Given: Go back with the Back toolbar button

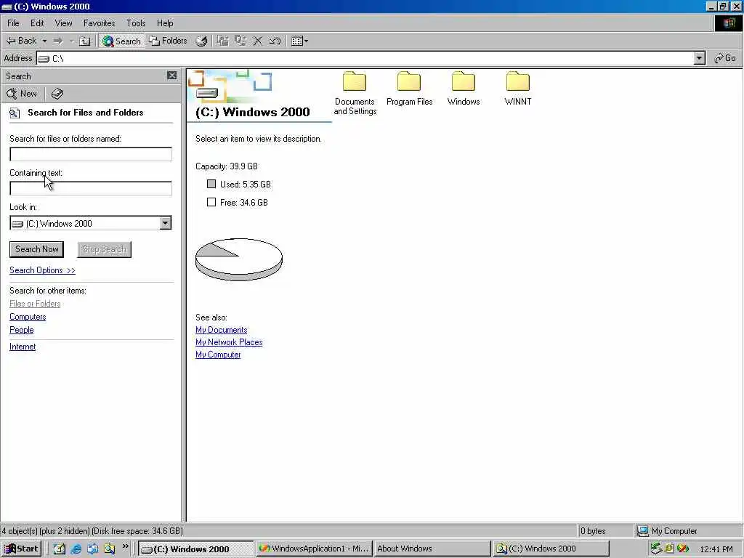Looking at the screenshot, I should 21,41.
